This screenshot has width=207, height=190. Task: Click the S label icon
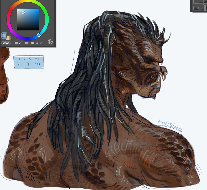pos(27,43)
